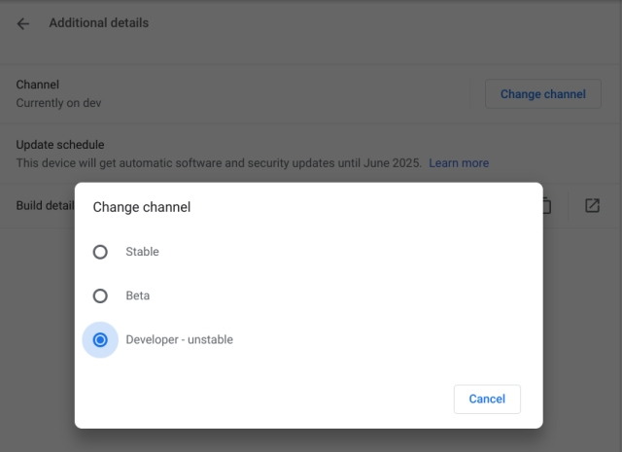Open the Learn more link
This screenshot has height=452, width=622.
click(459, 163)
